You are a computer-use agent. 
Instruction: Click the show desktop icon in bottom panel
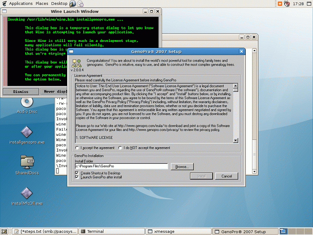pos(4,232)
